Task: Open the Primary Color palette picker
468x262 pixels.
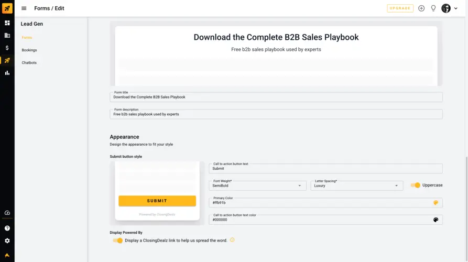Action: click(x=436, y=203)
